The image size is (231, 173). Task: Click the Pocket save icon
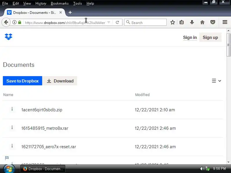213,22
